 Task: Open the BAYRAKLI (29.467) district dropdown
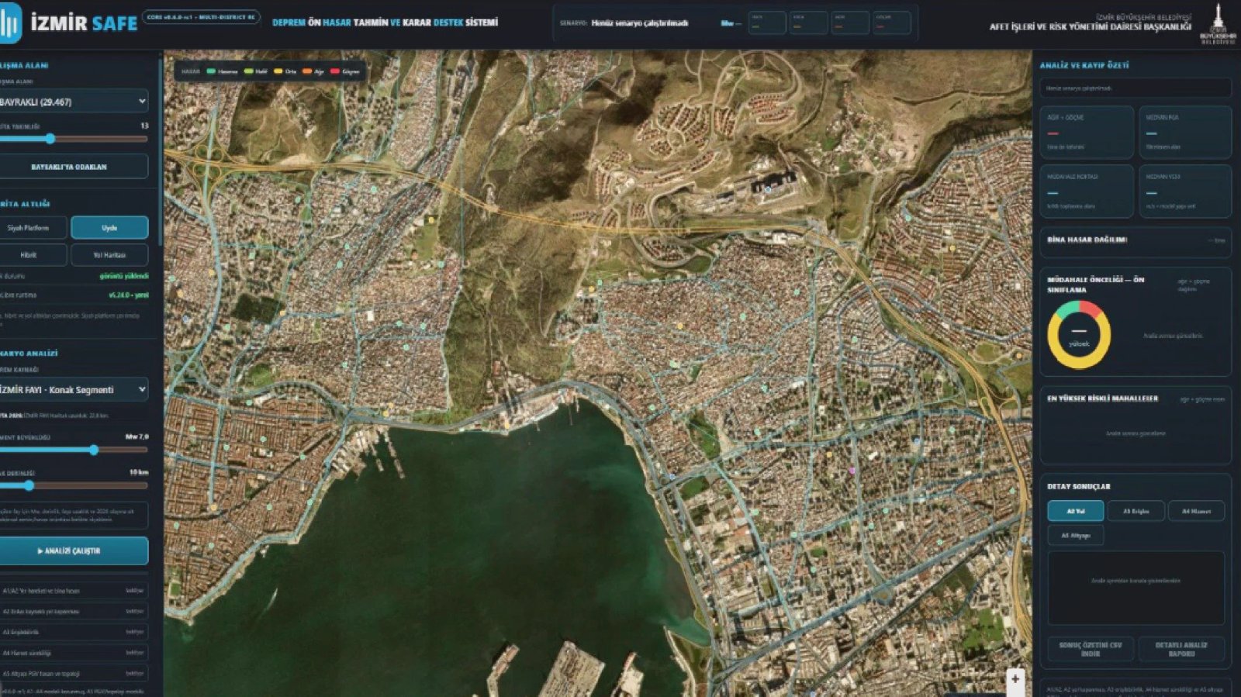coord(74,102)
